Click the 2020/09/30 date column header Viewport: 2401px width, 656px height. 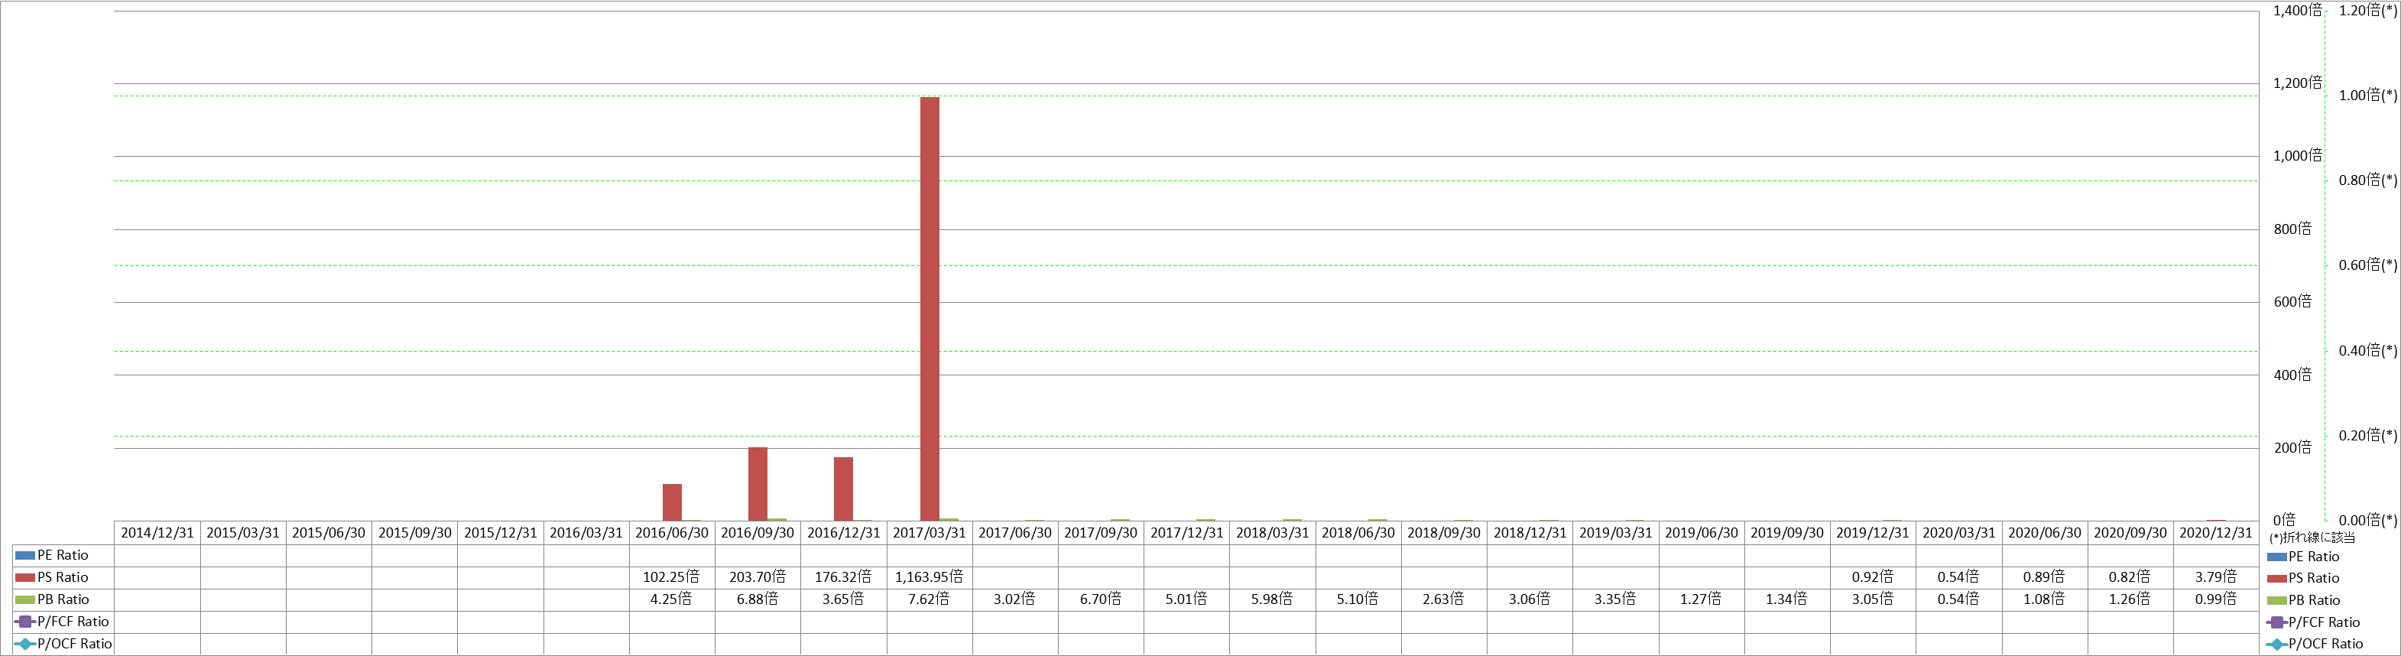click(2130, 533)
